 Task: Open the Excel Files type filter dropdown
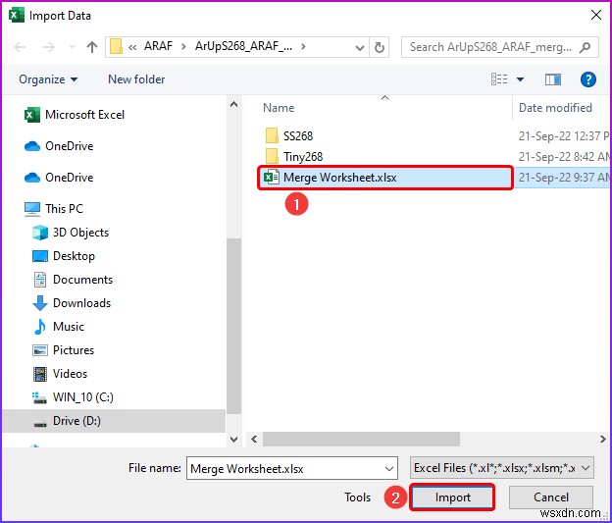pyautogui.click(x=501, y=468)
